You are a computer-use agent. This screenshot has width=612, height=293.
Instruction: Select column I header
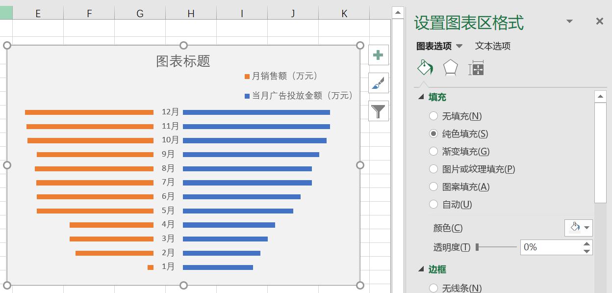(242, 14)
